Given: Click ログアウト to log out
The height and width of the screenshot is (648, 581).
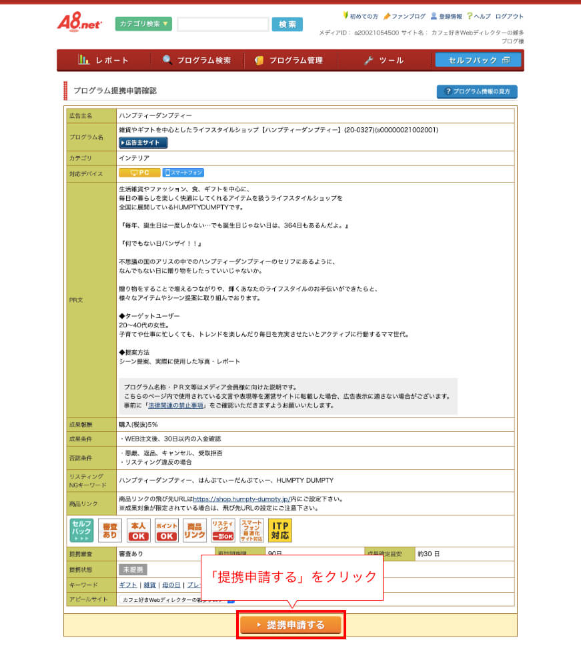Looking at the screenshot, I should point(510,16).
